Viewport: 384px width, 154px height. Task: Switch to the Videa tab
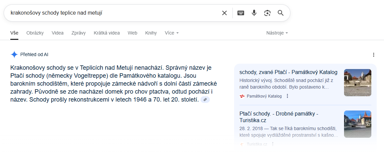(x=58, y=33)
